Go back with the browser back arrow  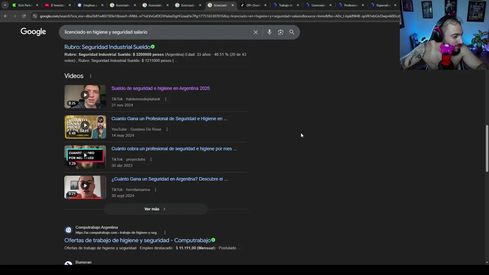click(x=5, y=16)
